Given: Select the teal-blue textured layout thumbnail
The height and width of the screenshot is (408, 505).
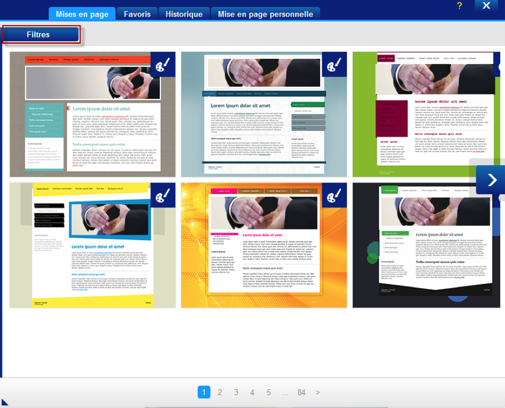Looking at the screenshot, I should pos(264,114).
